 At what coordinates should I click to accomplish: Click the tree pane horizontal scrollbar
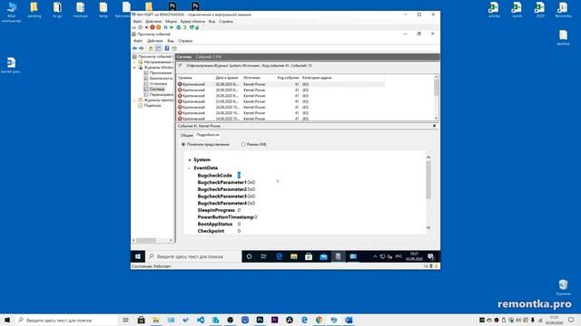click(153, 240)
